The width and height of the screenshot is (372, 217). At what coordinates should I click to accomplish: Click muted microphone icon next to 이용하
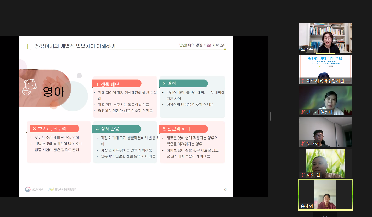click(x=303, y=144)
